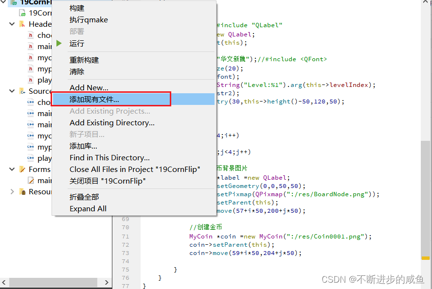This screenshot has height=289, width=432.
Task: Click 关闭项目 "19CornFlip" entry
Action: click(108, 181)
